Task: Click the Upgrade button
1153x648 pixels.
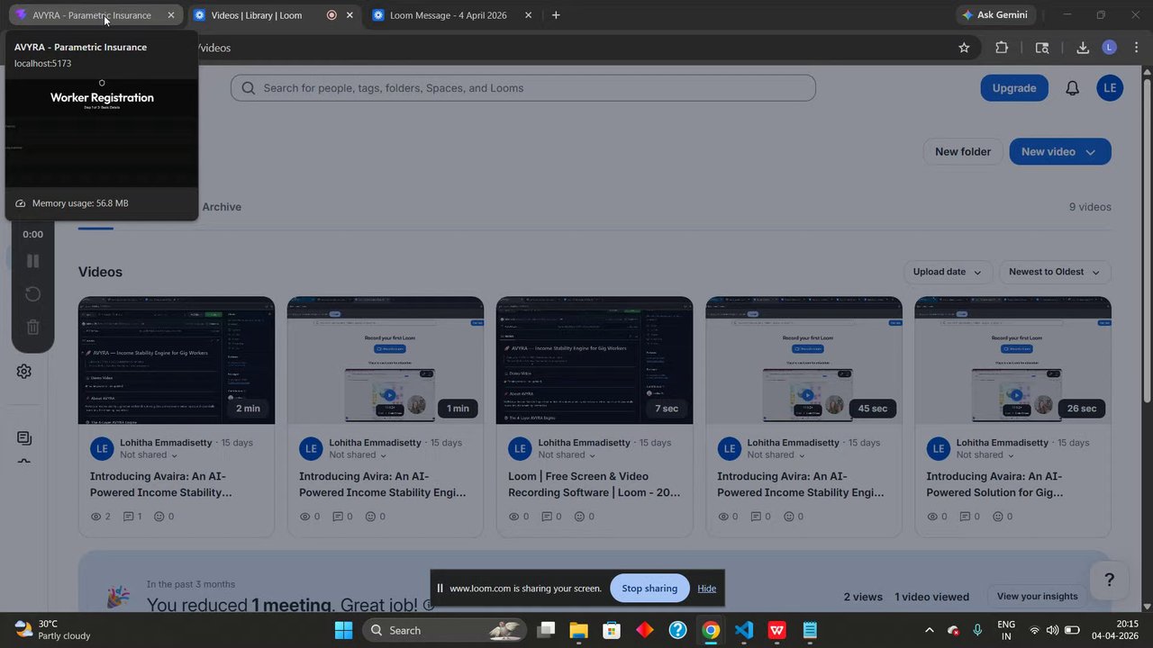Action: tap(1014, 88)
